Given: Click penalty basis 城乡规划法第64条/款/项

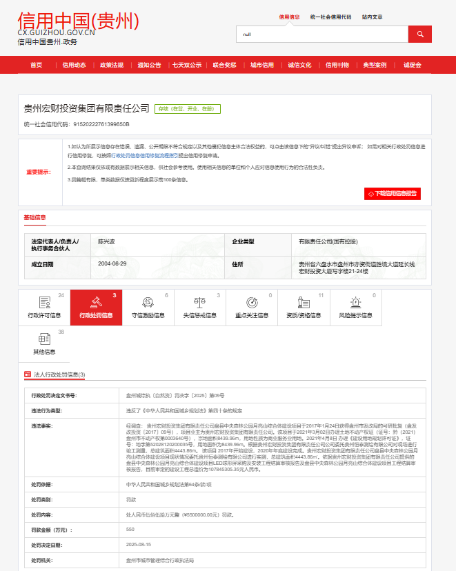Looking at the screenshot, I should (x=185, y=485).
